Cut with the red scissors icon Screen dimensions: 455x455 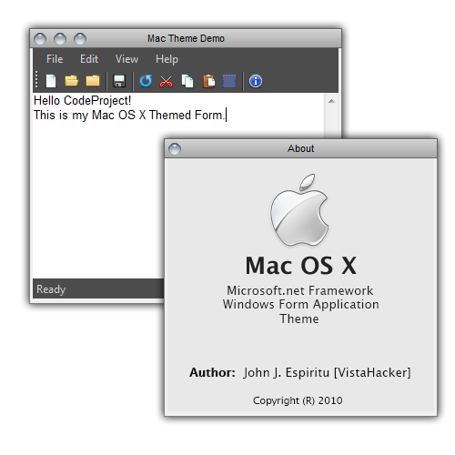pos(167,82)
